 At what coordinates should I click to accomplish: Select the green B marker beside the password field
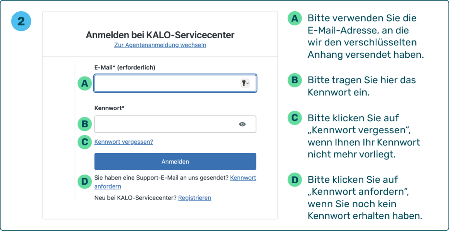(x=84, y=124)
